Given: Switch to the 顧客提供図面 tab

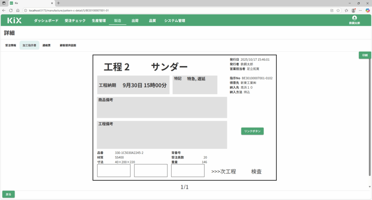Looking at the screenshot, I should [68, 45].
